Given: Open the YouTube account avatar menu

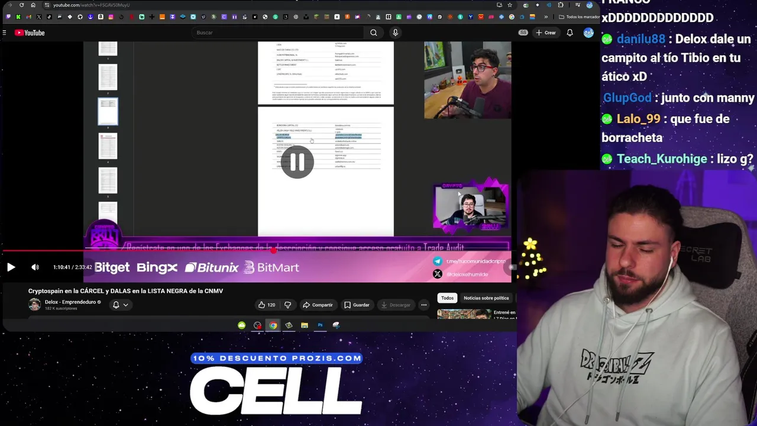Looking at the screenshot, I should click(588, 33).
